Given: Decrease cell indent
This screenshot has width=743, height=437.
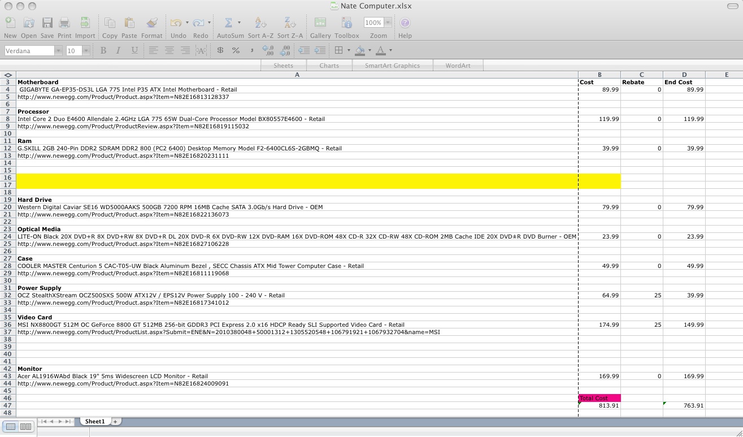Looking at the screenshot, I should click(x=304, y=50).
